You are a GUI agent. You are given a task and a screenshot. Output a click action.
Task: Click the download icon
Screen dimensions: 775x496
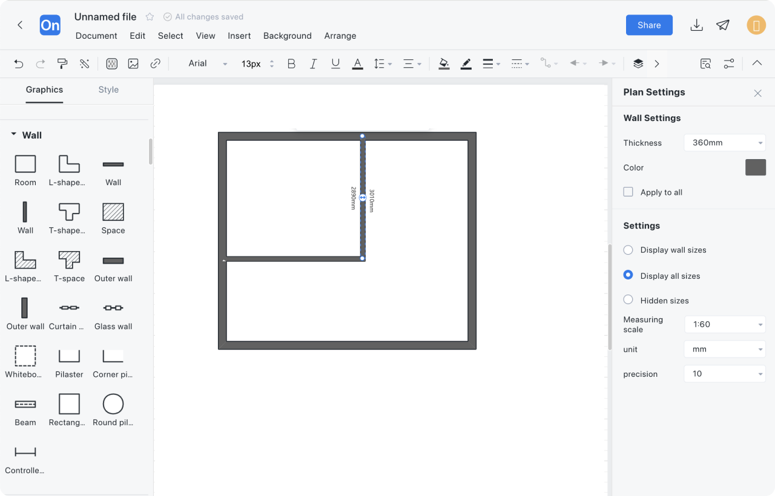click(x=697, y=25)
